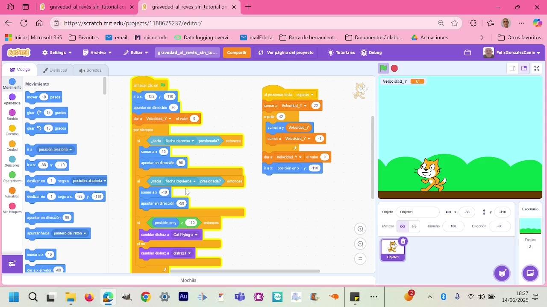Click the green flag to start project
This screenshot has height=307, width=547.
[x=383, y=68]
